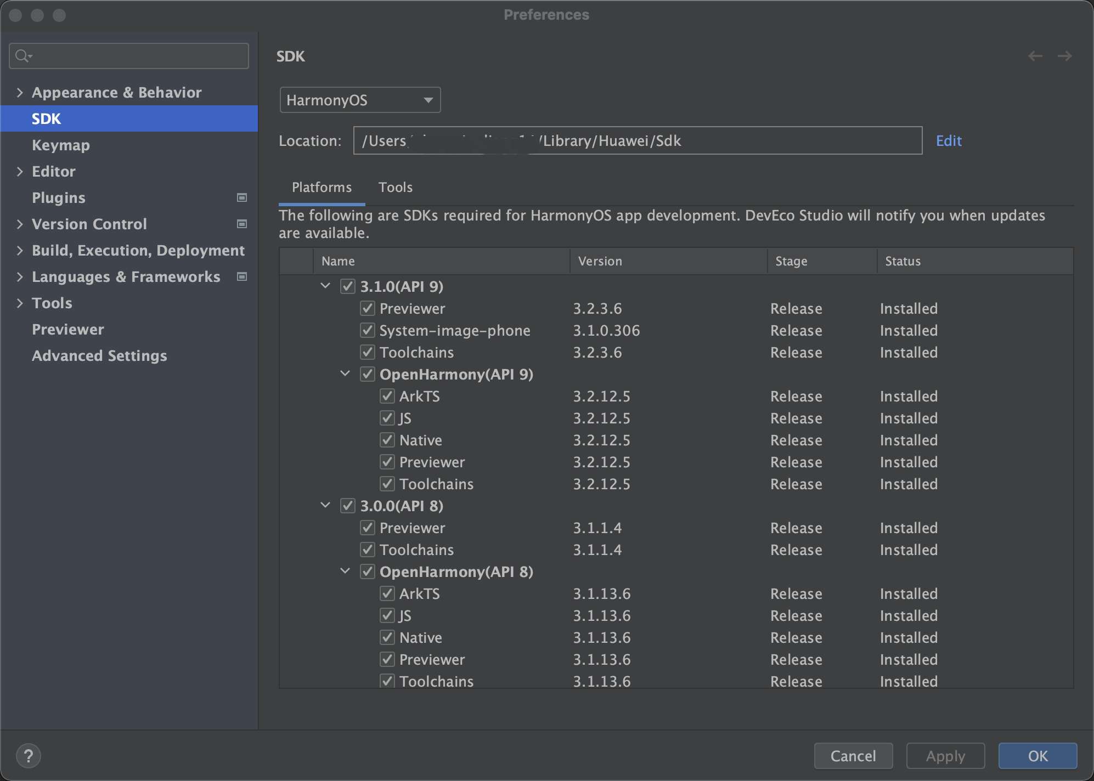Open the HarmonyOS SDK type dropdown
This screenshot has width=1094, height=781.
click(x=360, y=100)
